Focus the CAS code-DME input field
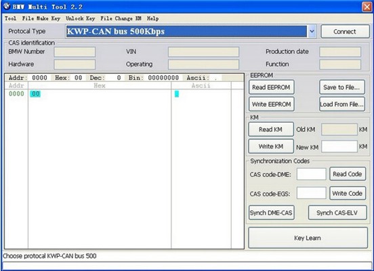 [x=311, y=174]
